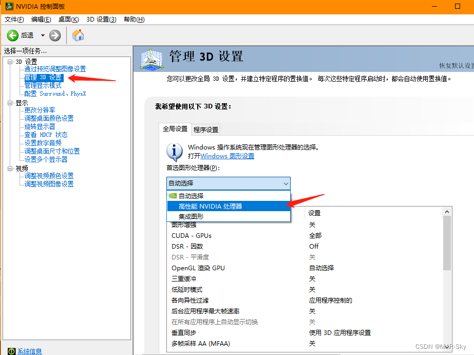This screenshot has width=474, height=355.
Task: Open 调整视频颜色设置 task
Action: (49, 176)
